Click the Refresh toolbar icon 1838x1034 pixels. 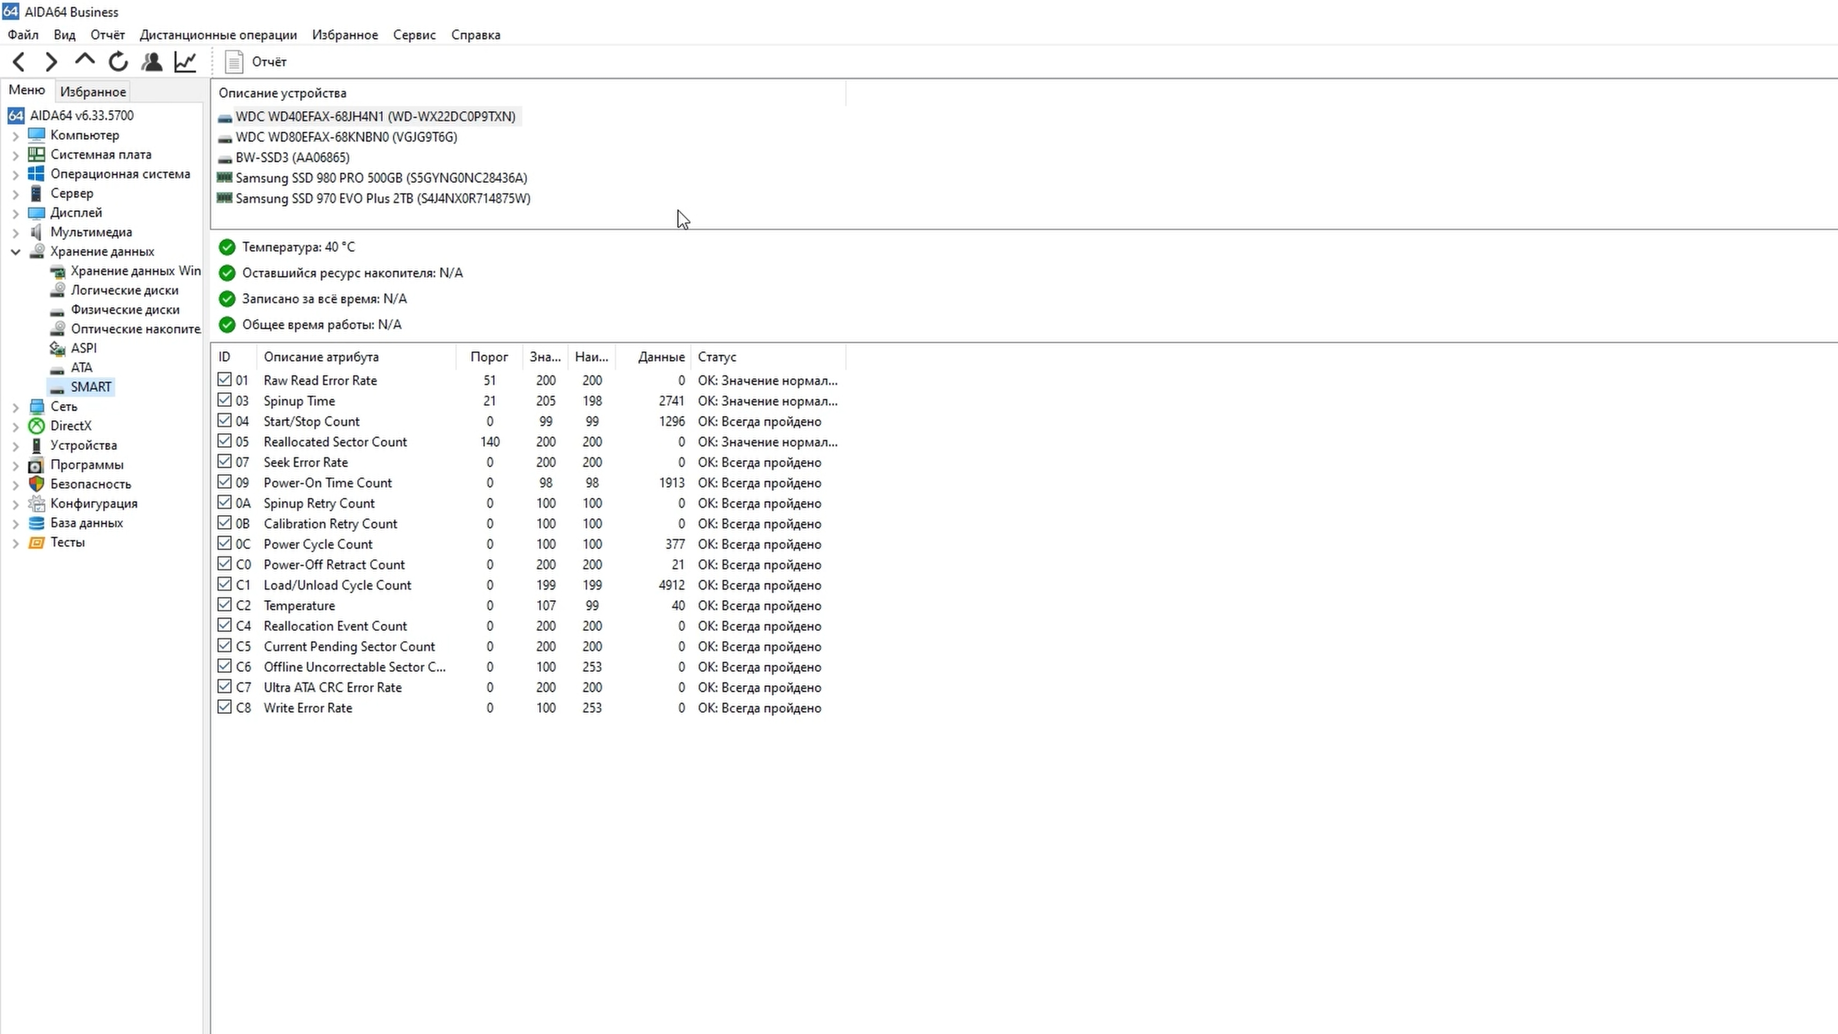118,62
